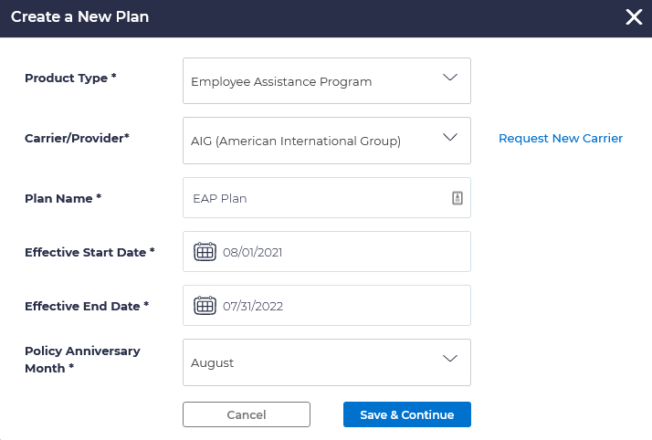Image resolution: width=652 pixels, height=440 pixels.
Task: Click the Carrier/Provider chevron arrow
Action: click(x=449, y=138)
